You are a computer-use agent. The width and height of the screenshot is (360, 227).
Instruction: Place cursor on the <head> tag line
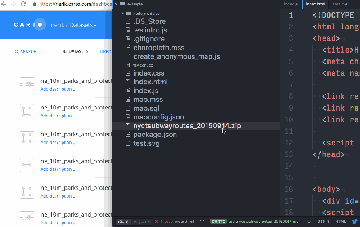click(x=326, y=38)
